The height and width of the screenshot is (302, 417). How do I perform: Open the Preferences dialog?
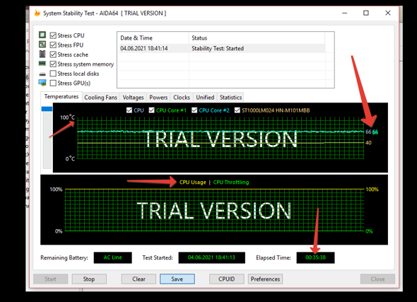pos(265,279)
